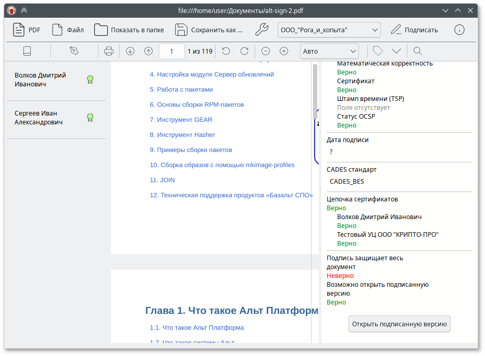
Task: Open the Файл menu
Action: 68,30
